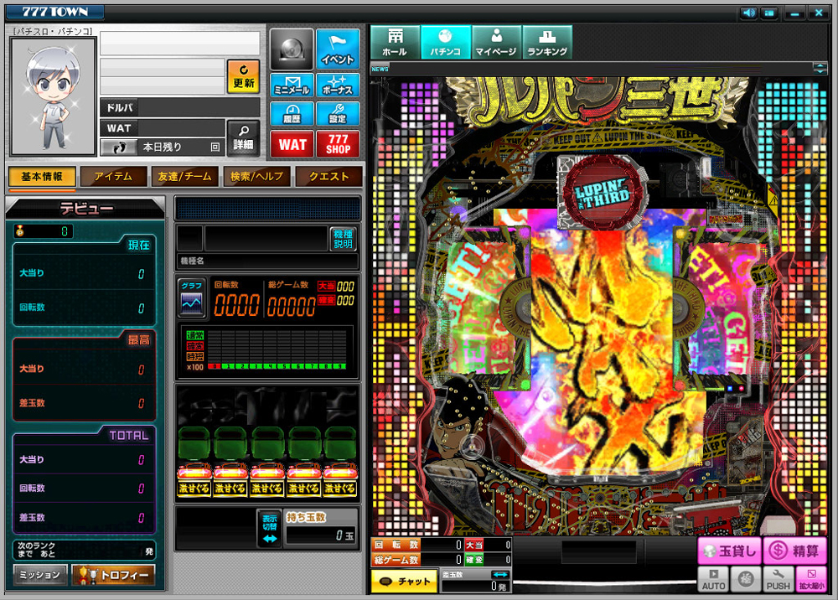This screenshot has width=838, height=600.
Task: Open 機種説明 machine description
Action: click(343, 239)
